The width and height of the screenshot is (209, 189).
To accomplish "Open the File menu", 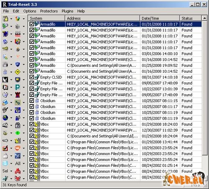I will (x=6, y=11).
